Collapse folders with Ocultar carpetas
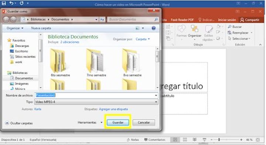This screenshot has height=145, width=266. point(19,123)
